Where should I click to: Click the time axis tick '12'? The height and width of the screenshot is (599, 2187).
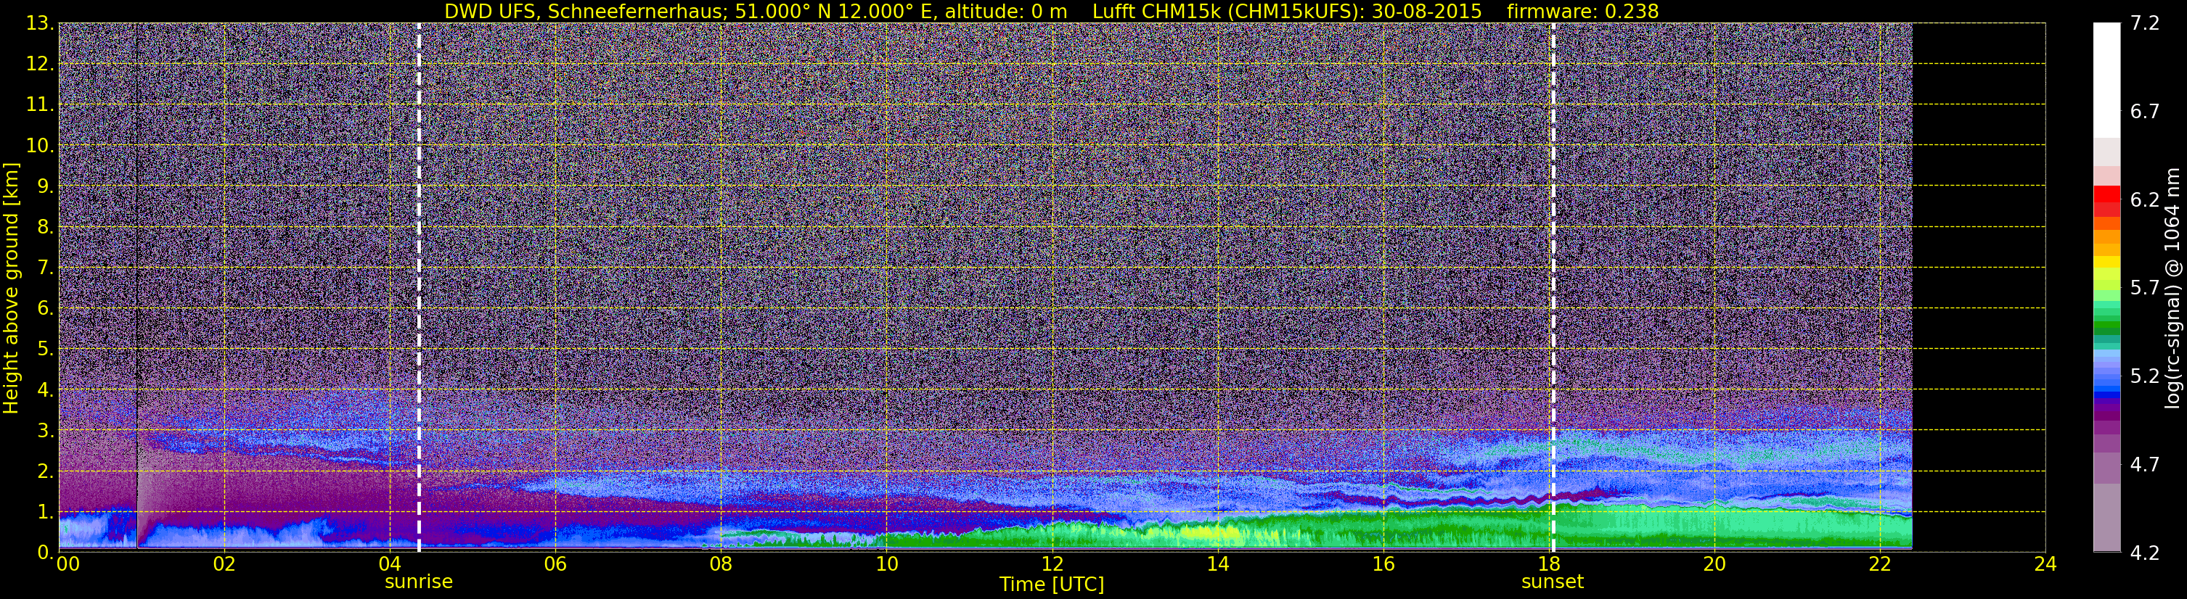tap(1052, 565)
